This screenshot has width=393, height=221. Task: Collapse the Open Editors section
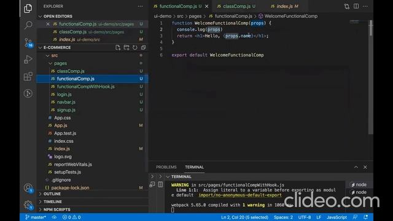coord(41,17)
